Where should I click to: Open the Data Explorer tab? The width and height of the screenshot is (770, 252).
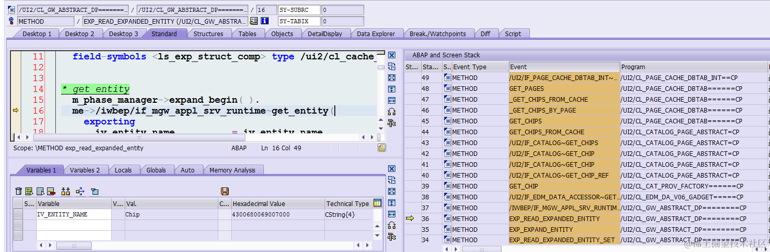click(x=376, y=34)
